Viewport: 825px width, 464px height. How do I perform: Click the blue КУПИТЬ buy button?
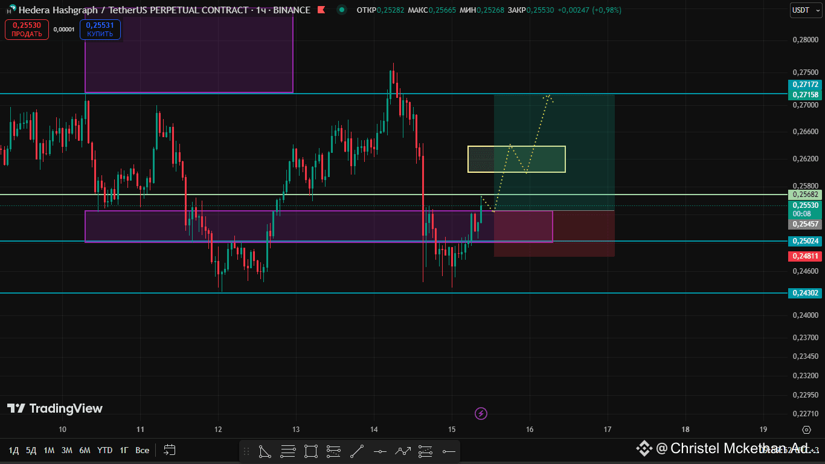(x=100, y=29)
